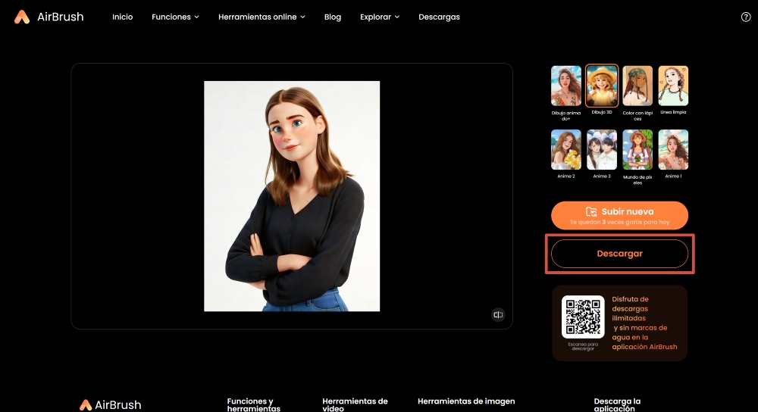Expand the Explorar dropdown menu
758x412 pixels.
(380, 17)
